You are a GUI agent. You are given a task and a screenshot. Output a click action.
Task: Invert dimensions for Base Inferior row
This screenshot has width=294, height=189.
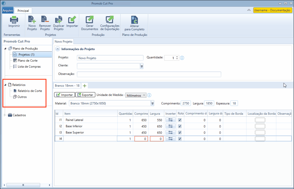pyautogui.click(x=170, y=126)
